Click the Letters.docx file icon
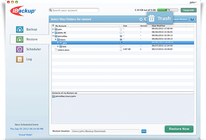This screenshot has height=140, width=206. [x=56, y=50]
